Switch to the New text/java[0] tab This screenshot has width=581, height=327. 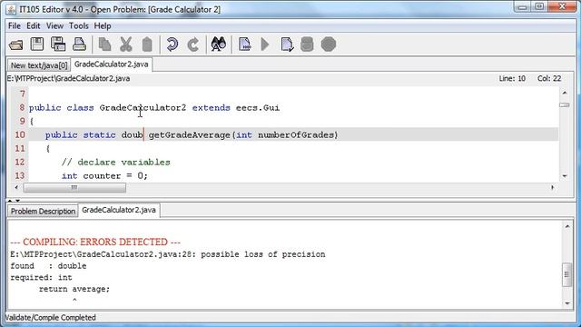pyautogui.click(x=39, y=65)
